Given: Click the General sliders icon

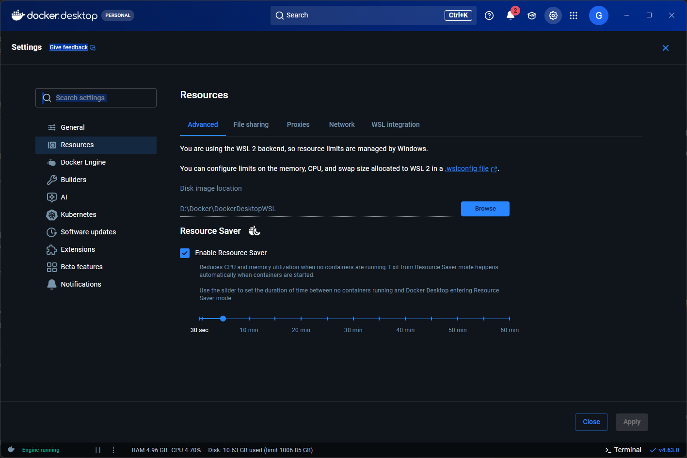Looking at the screenshot, I should click(52, 127).
